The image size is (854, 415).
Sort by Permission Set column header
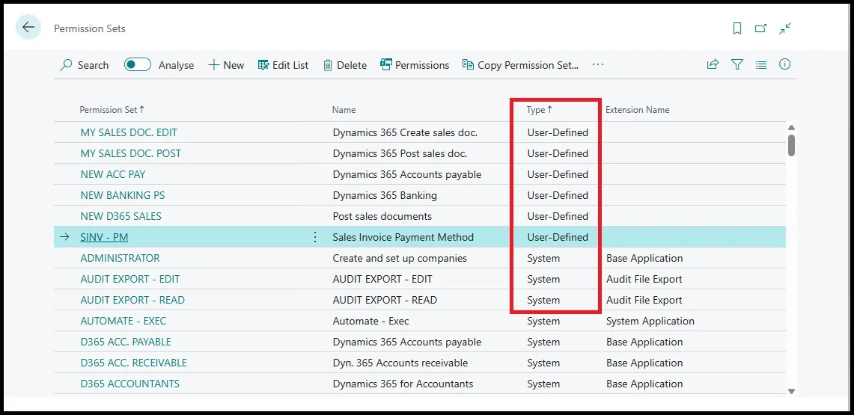coord(112,110)
